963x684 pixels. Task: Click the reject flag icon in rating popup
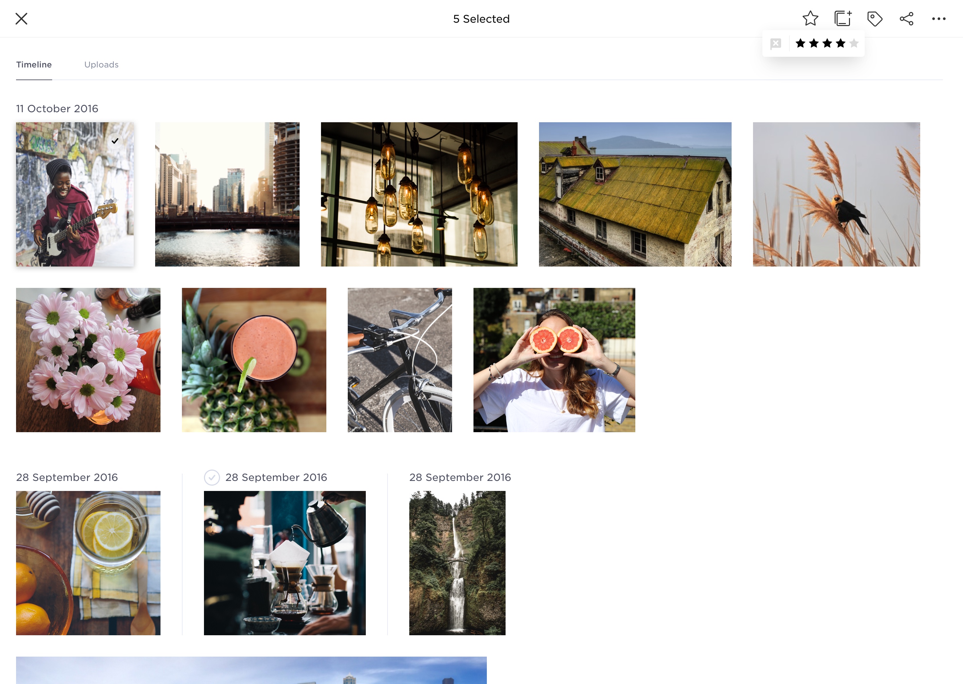tap(775, 43)
